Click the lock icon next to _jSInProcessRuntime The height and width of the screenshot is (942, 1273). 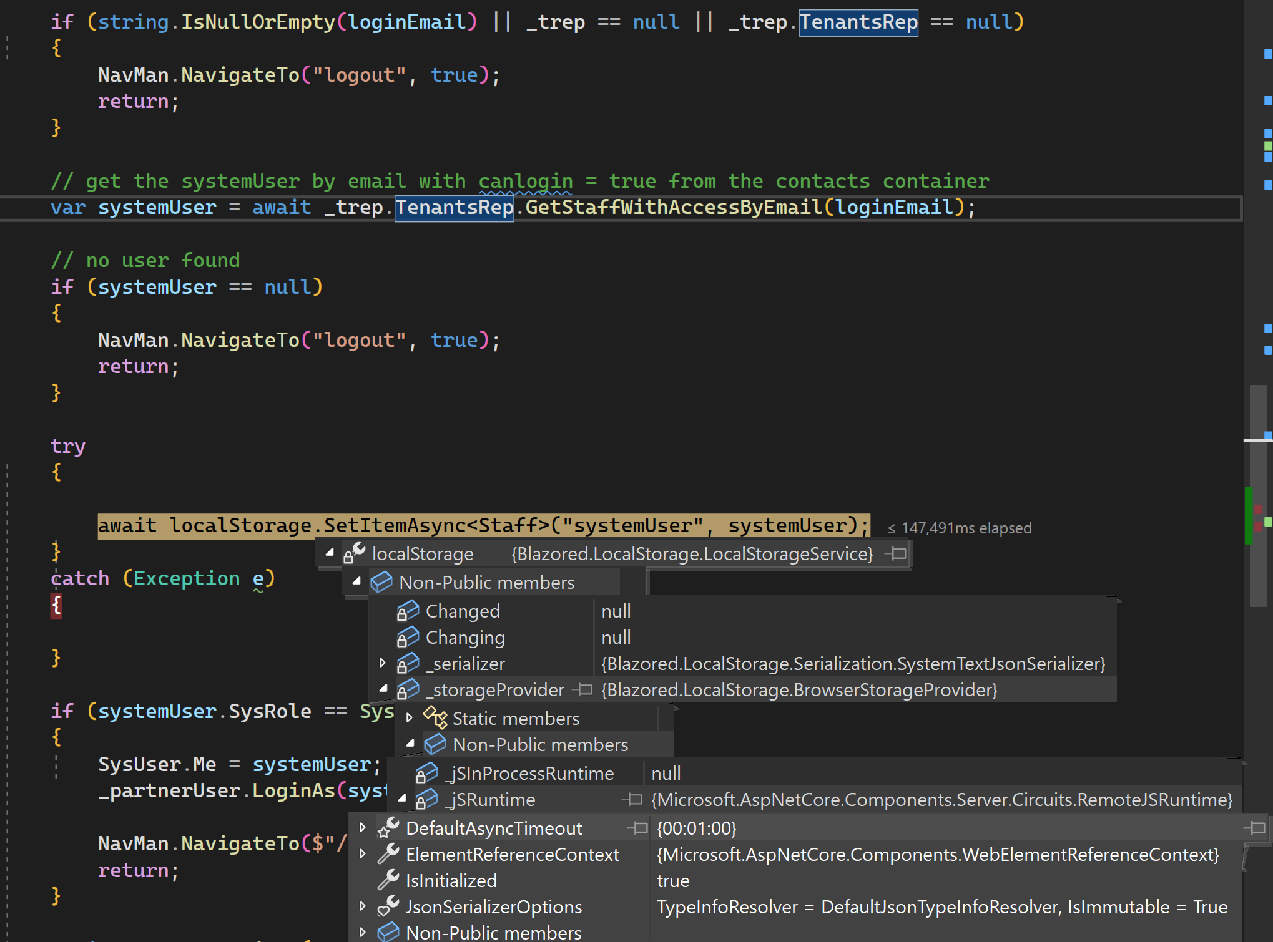tap(426, 773)
